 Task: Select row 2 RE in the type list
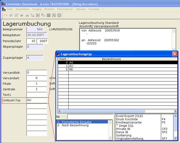click(x=118, y=69)
